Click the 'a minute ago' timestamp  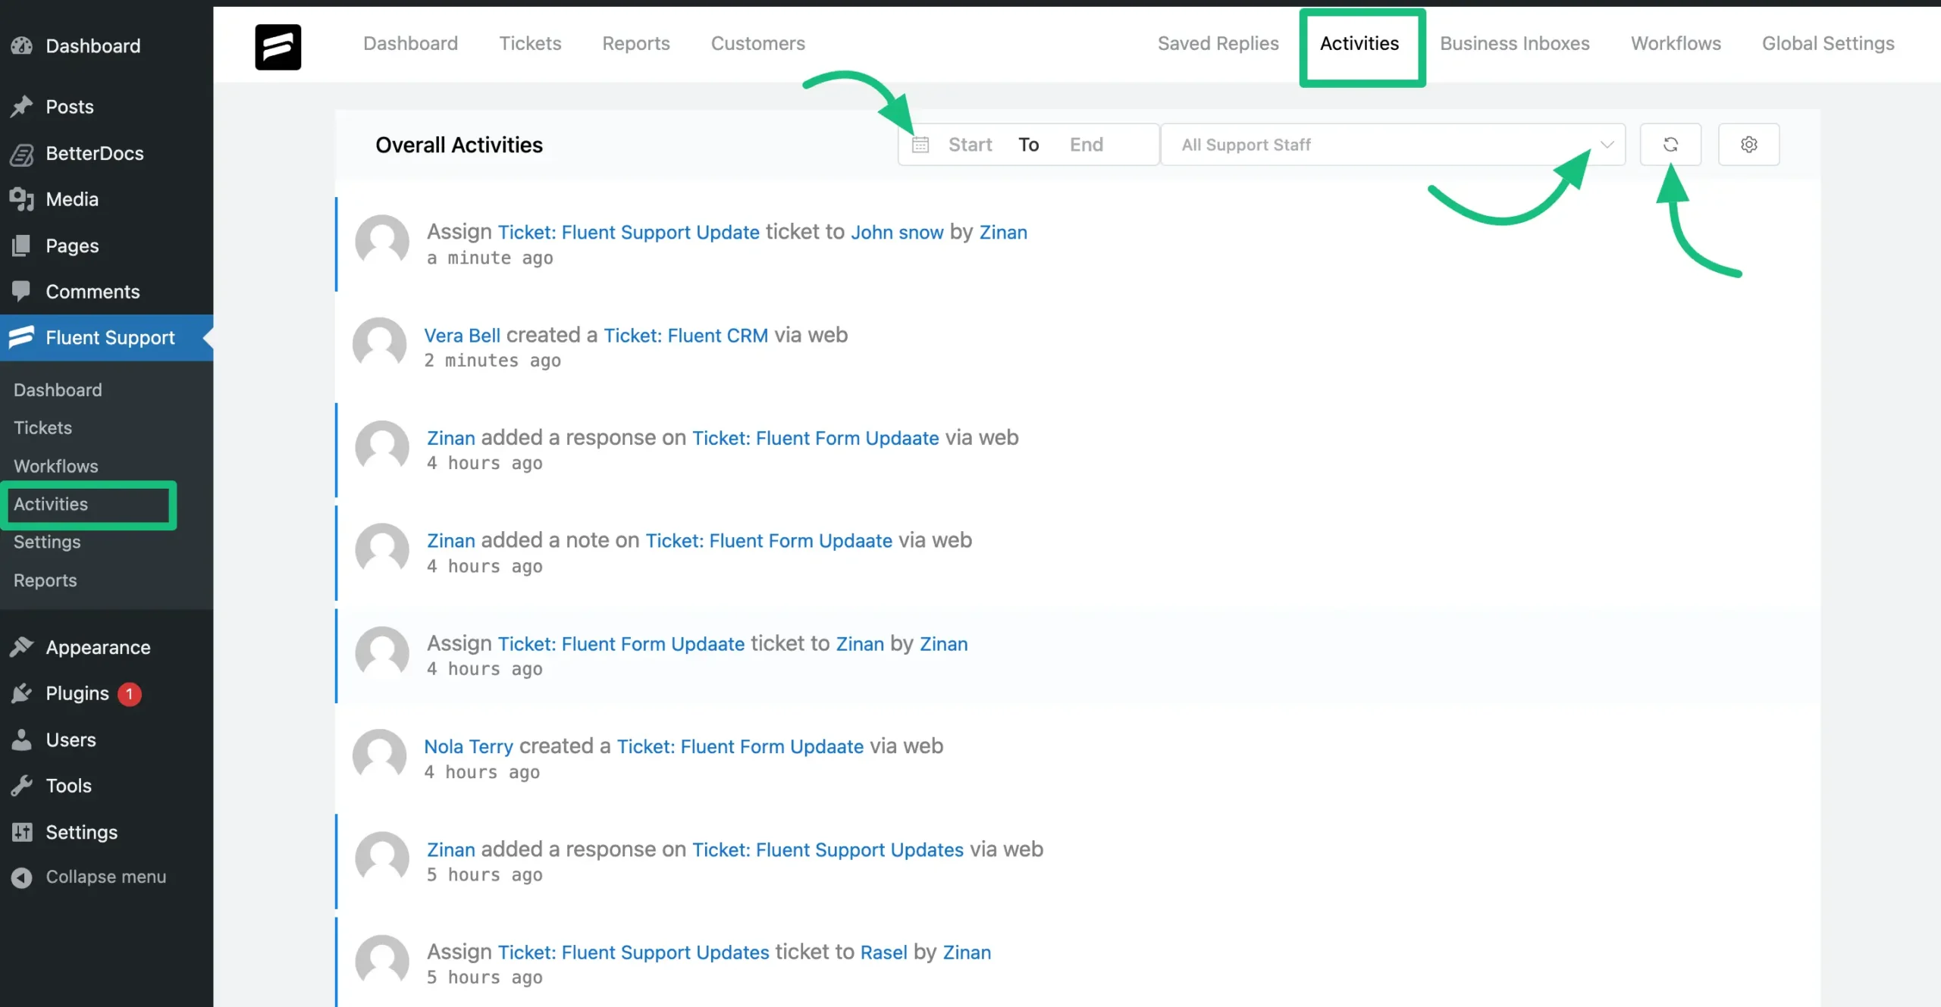click(490, 258)
